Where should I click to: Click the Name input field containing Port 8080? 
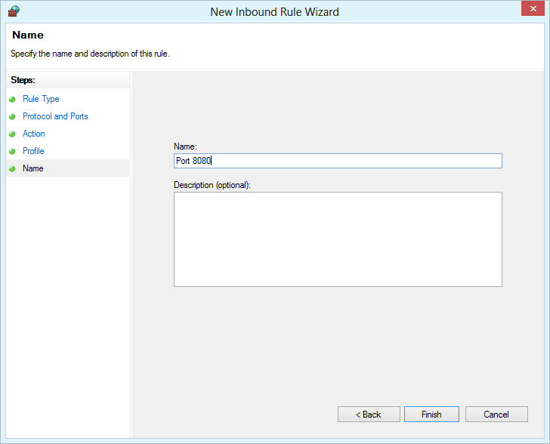click(338, 161)
